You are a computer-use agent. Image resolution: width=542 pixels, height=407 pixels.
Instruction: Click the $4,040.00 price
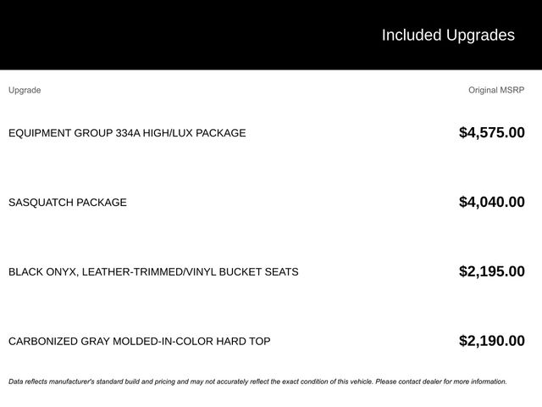pos(491,202)
